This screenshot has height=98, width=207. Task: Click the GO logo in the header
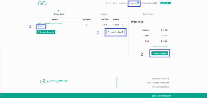coord(42,3)
